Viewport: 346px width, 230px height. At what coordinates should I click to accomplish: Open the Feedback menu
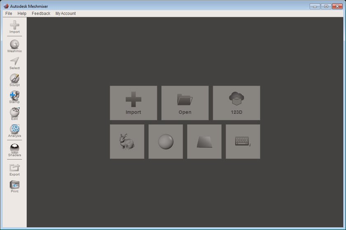click(41, 14)
